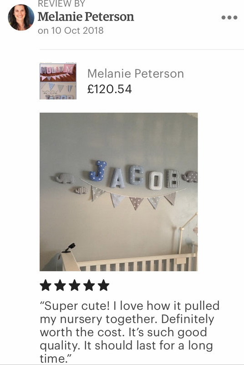Tap the first rating star

pyautogui.click(x=46, y=286)
